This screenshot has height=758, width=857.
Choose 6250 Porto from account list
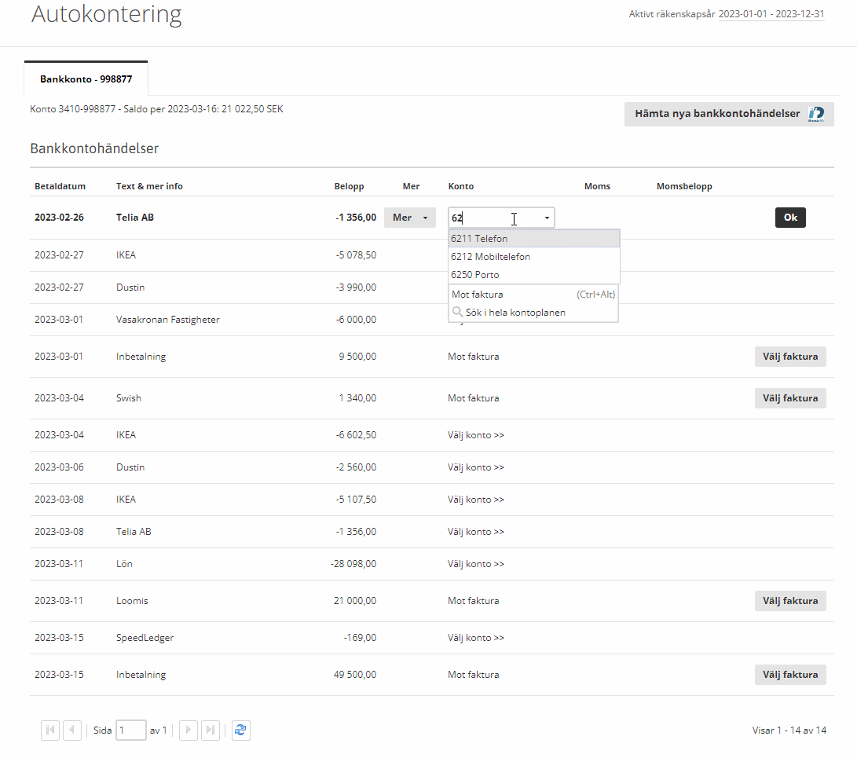(534, 274)
